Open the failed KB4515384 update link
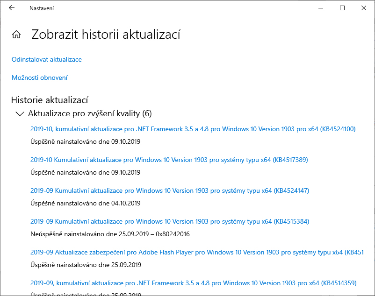 [170, 221]
